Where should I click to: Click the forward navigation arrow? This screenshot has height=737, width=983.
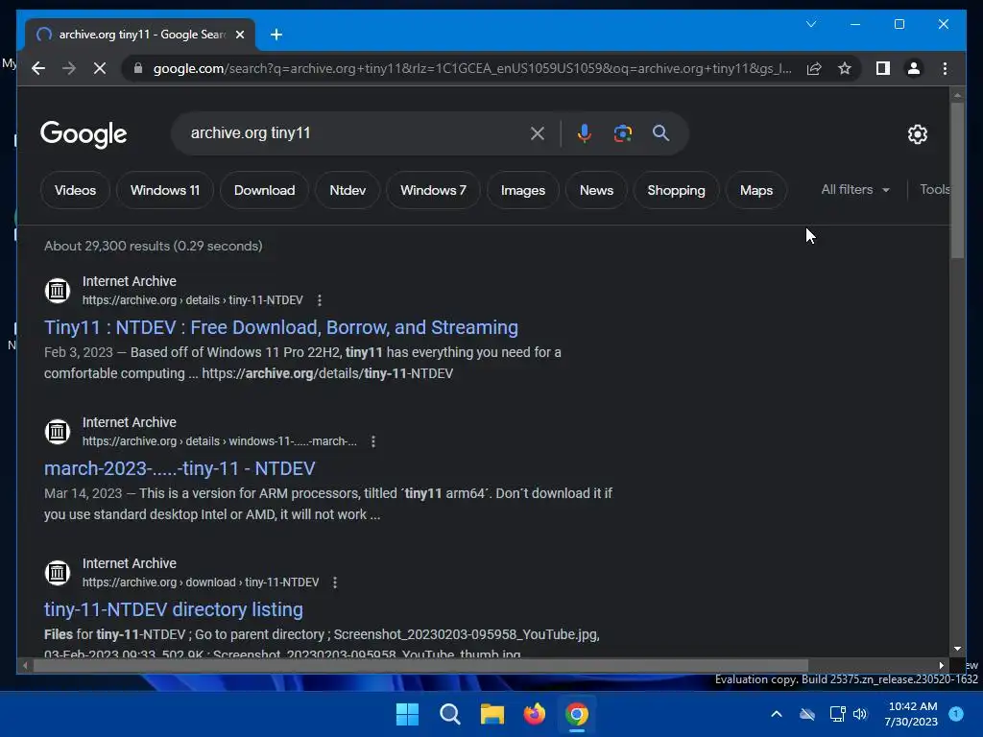pos(69,68)
